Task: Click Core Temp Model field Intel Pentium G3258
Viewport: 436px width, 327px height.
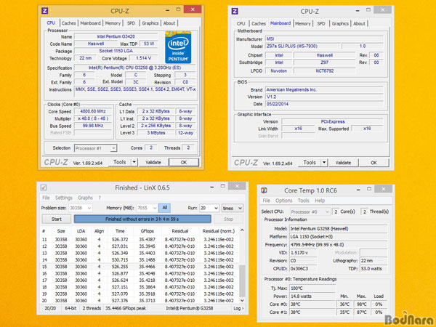Action: 339,229
